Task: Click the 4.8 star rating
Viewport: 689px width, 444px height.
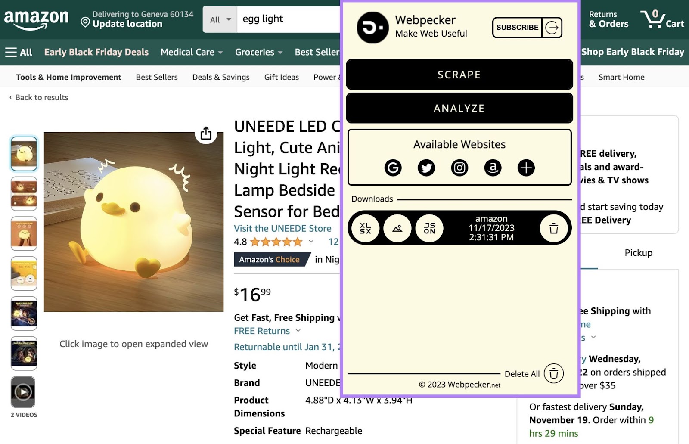Action: coord(268,242)
